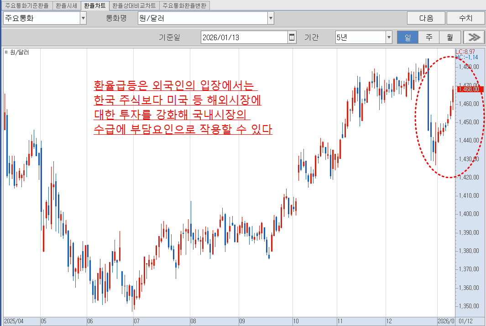Click the double-arrow expand button
The height and width of the screenshot is (326, 486).
pyautogui.click(x=474, y=37)
